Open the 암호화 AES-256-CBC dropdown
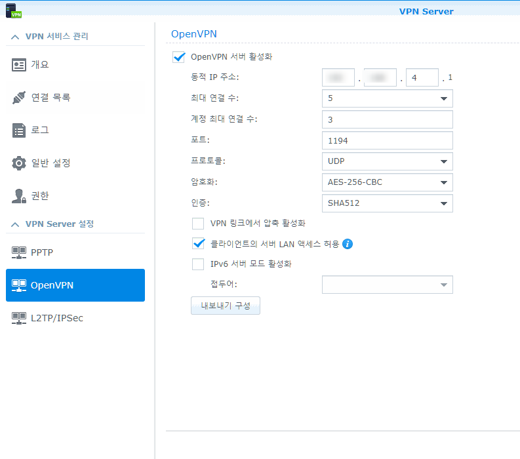This screenshot has width=520, height=459. tap(388, 182)
